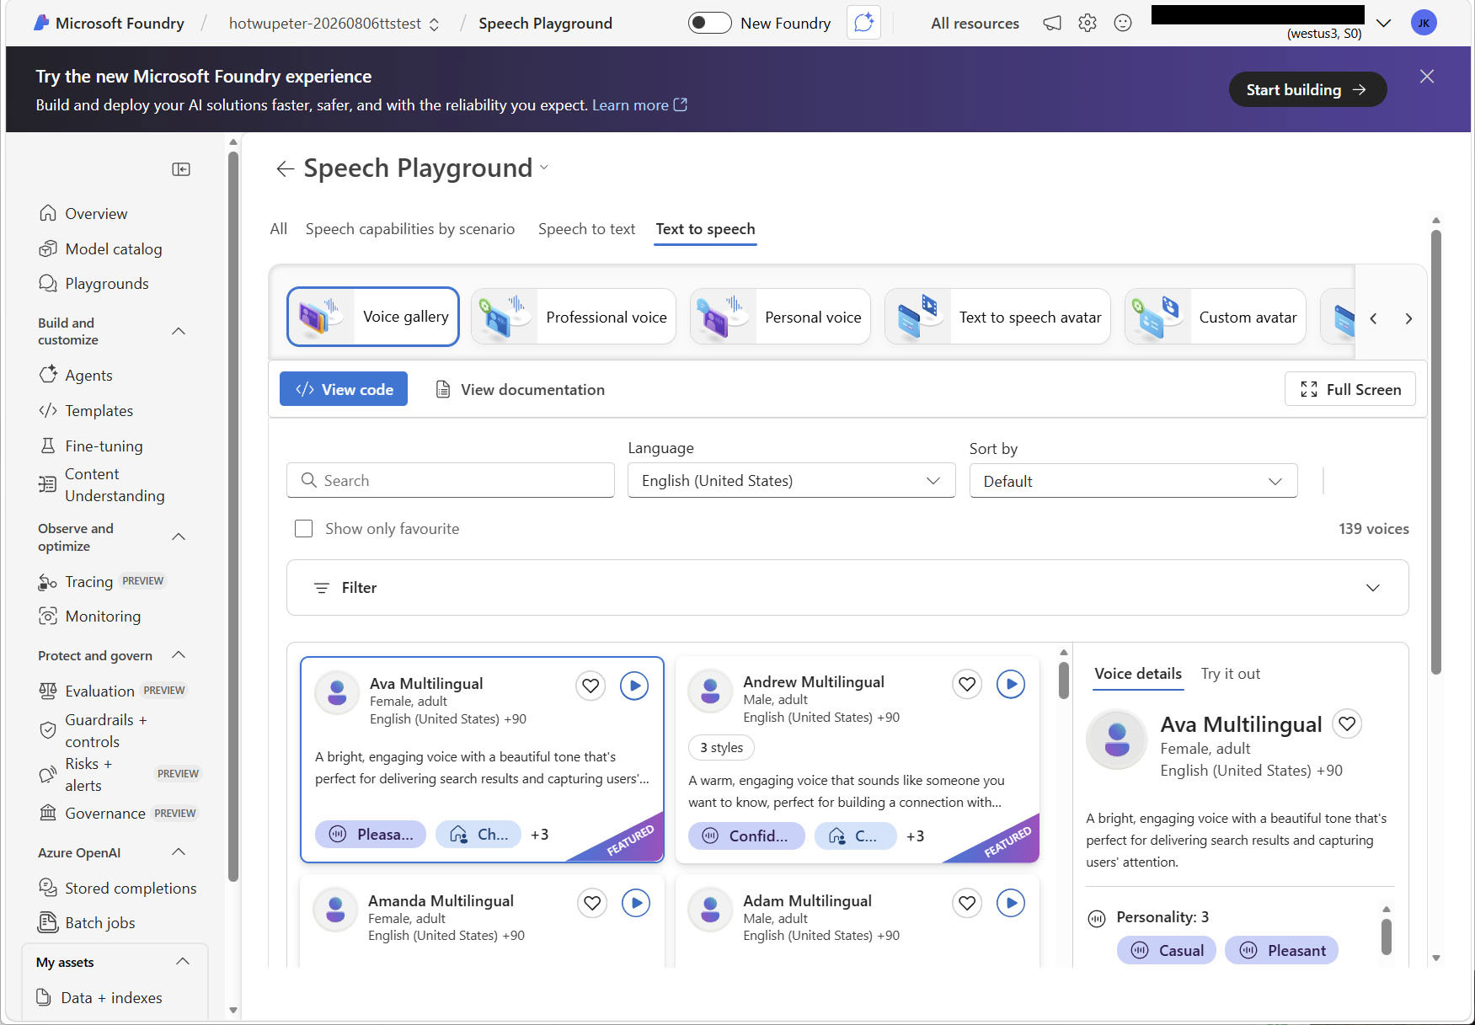Favourite the Andrew Multilingual voice card
This screenshot has width=1475, height=1025.
point(967,684)
